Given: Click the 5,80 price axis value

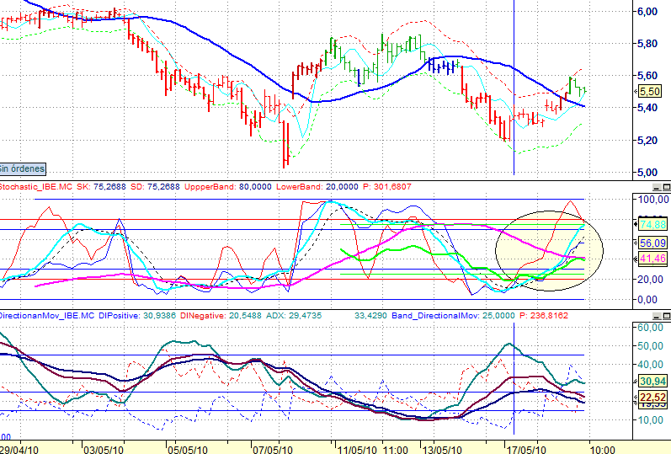Looking at the screenshot, I should 647,44.
